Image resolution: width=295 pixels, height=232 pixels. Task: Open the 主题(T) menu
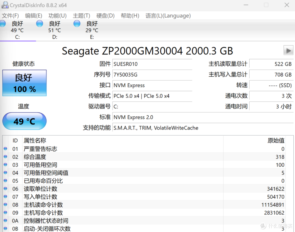[x=81, y=16]
